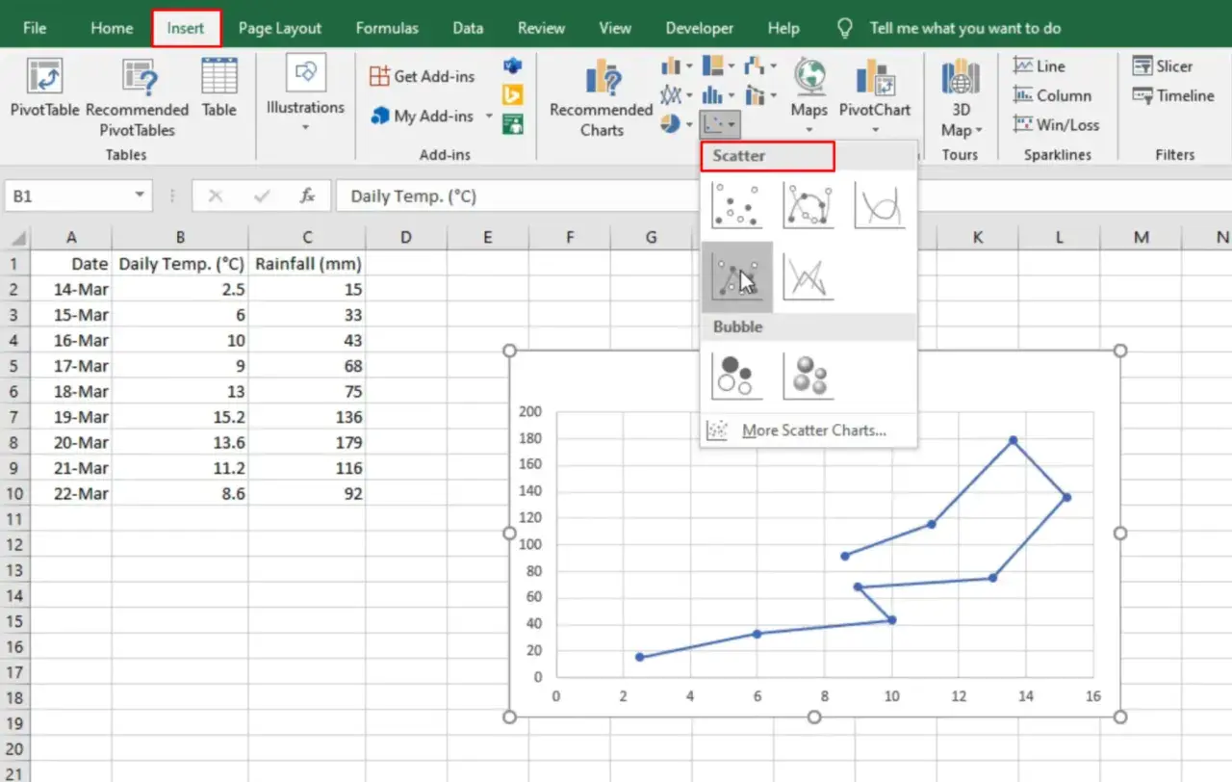This screenshot has width=1232, height=782.
Task: Click the Insert Scatter or Bubble Chart button
Action: 719,123
